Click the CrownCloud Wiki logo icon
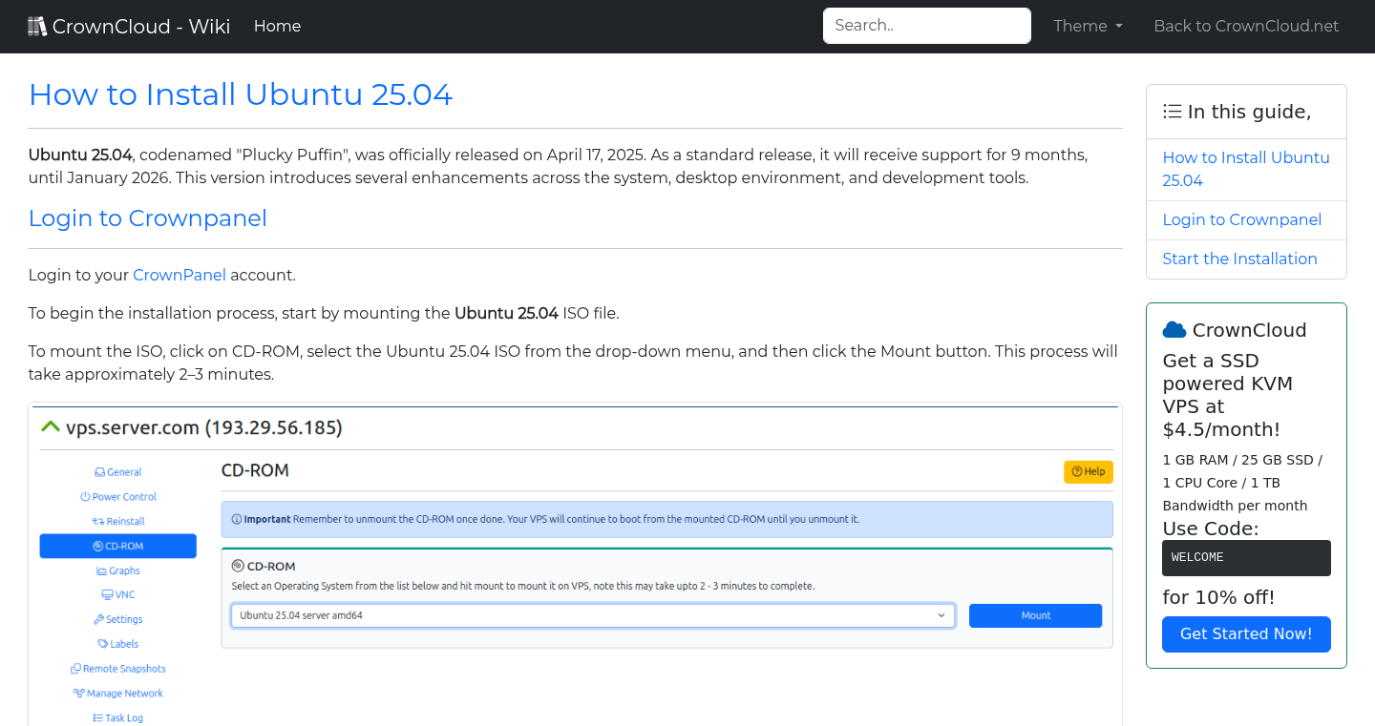Viewport: 1375px width, 726px height. click(x=37, y=25)
